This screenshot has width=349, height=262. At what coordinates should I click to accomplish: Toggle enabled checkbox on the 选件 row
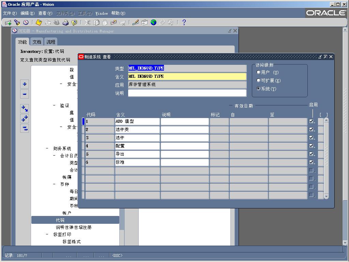311,138
